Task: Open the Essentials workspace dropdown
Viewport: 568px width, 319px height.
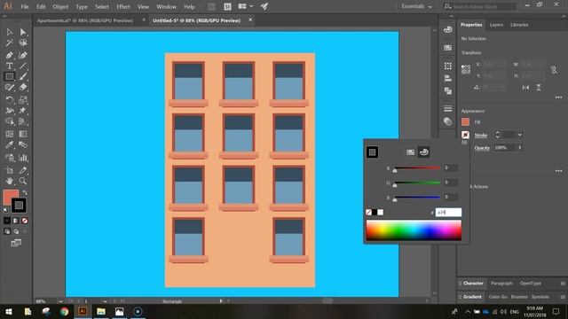Action: coord(417,6)
